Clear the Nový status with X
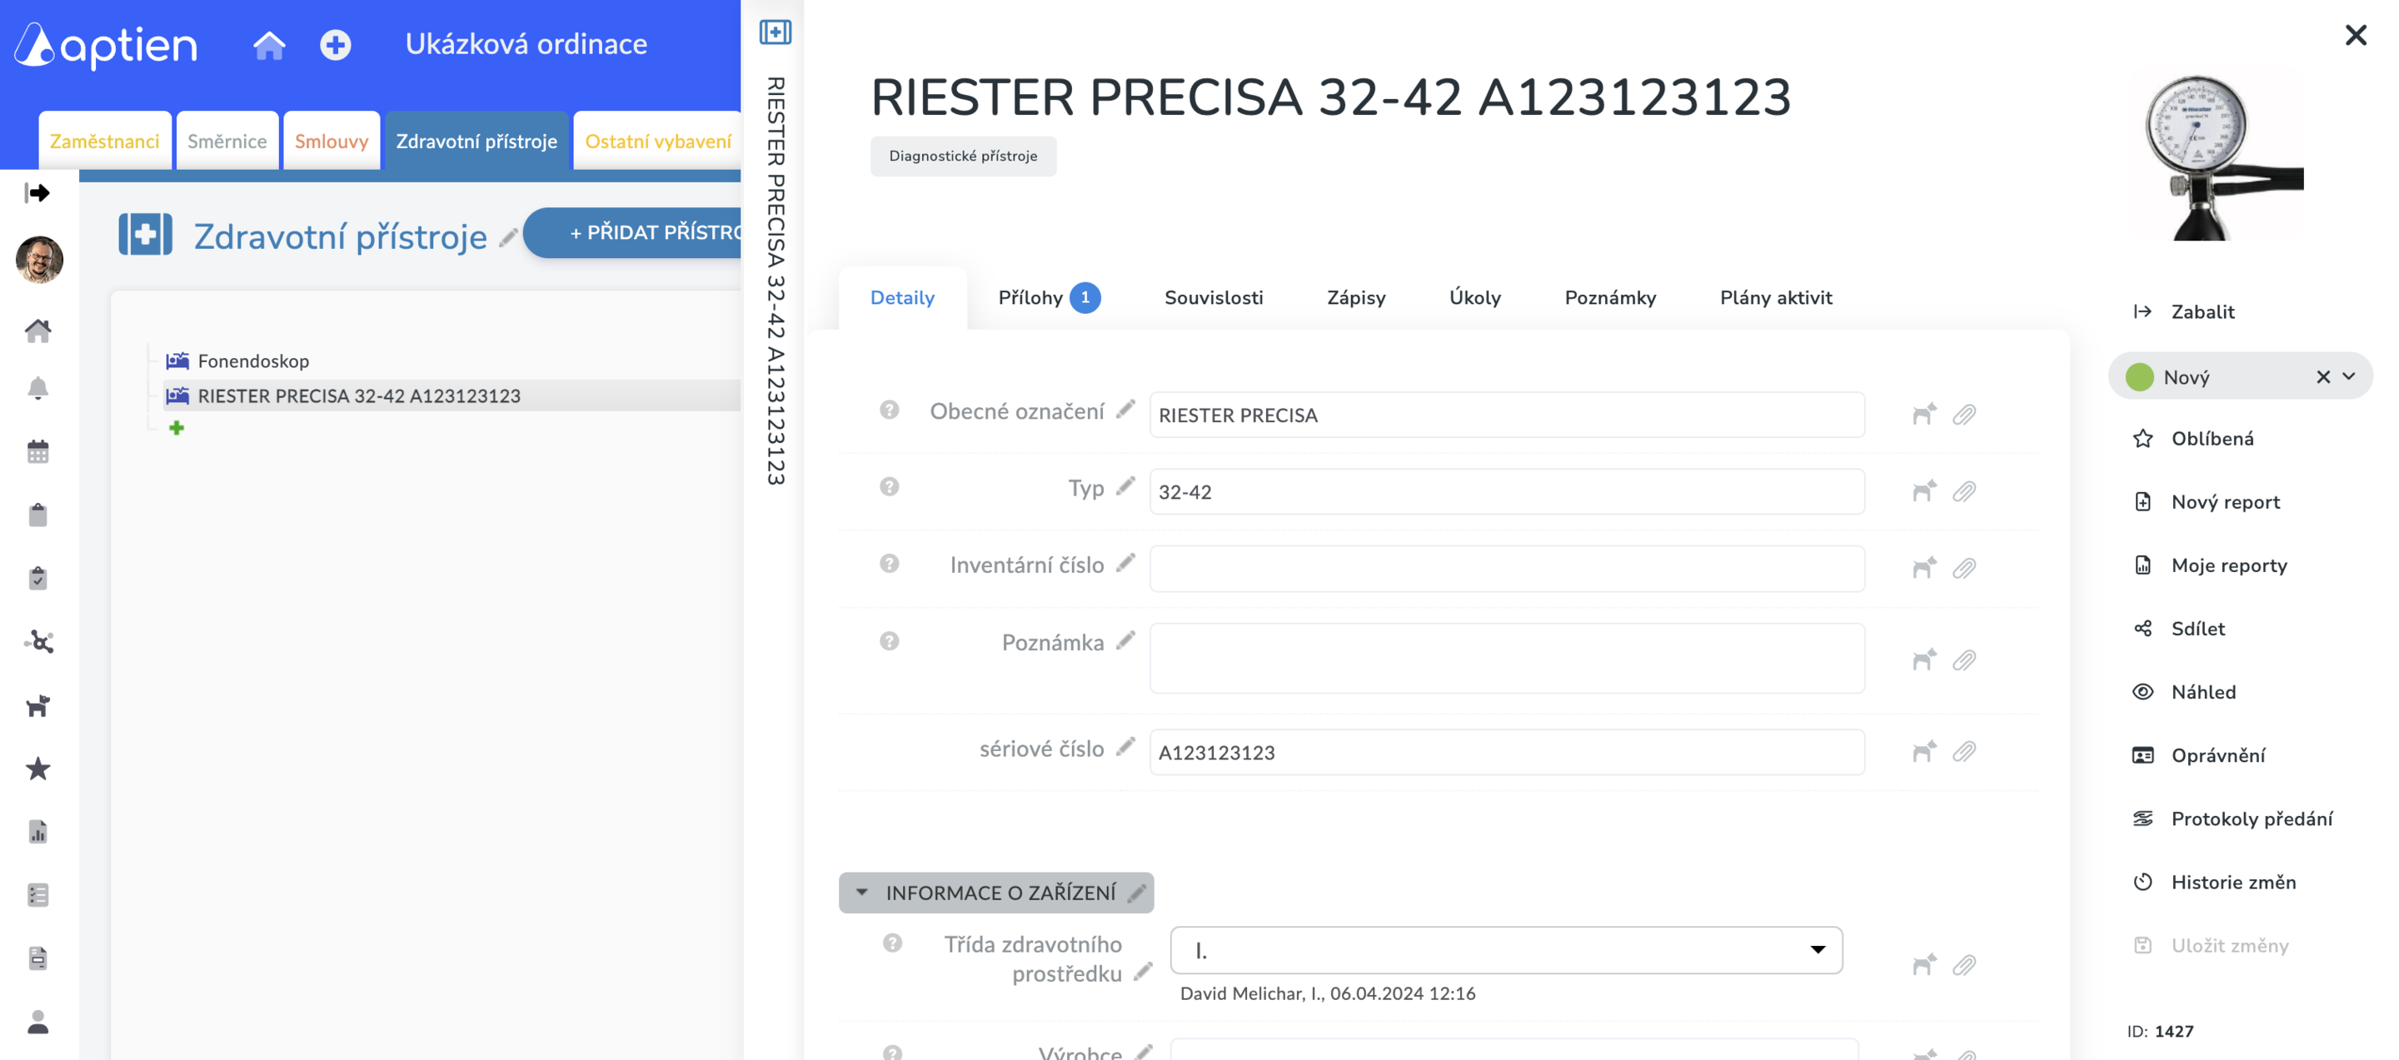 click(x=2322, y=377)
